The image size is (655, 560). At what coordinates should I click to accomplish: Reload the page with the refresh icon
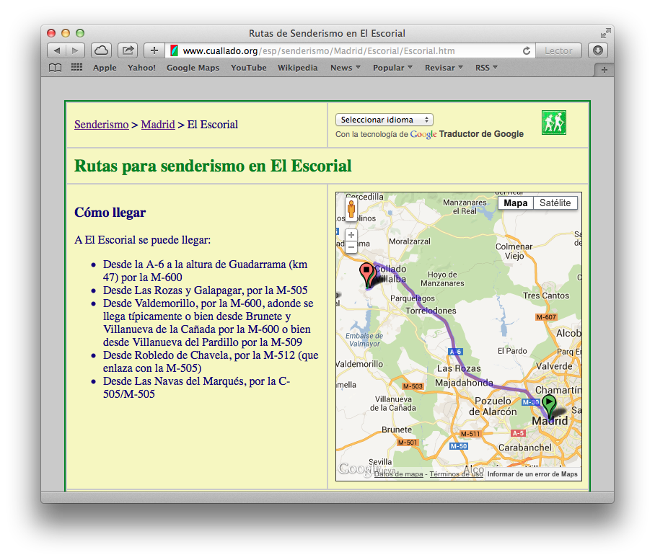click(527, 51)
